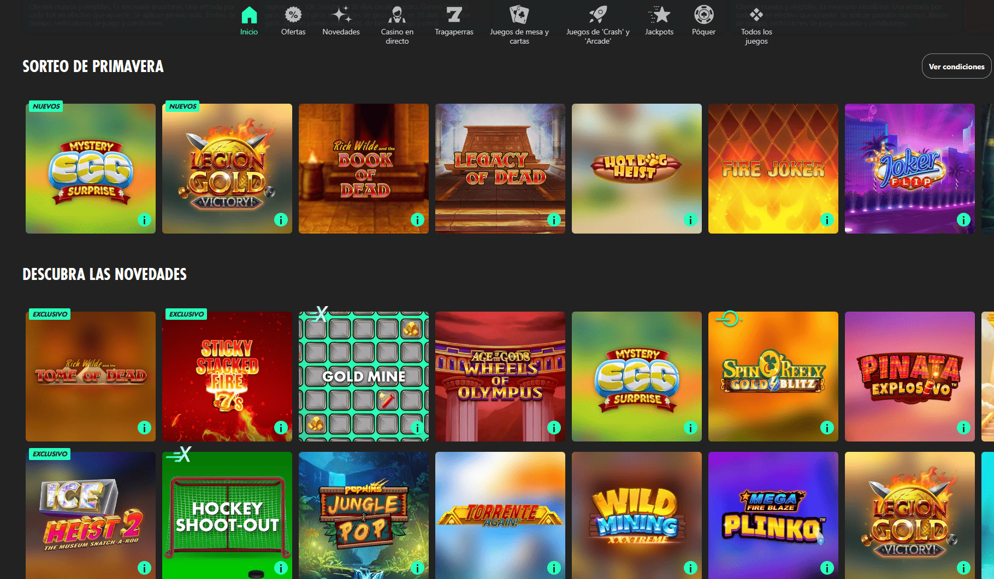The image size is (994, 579).
Task: Play Rich Wilde Book of Dead
Action: (x=364, y=169)
